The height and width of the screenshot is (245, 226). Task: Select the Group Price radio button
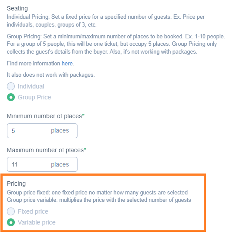pyautogui.click(x=11, y=97)
